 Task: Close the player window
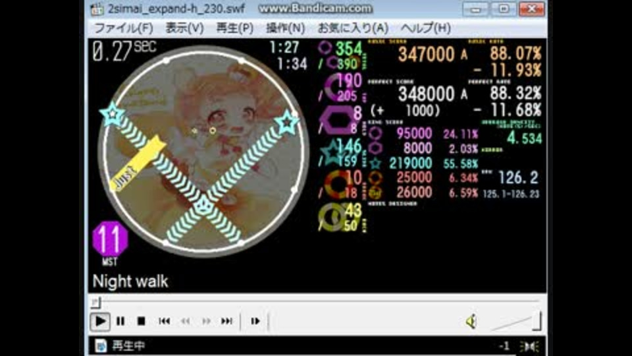pos(532,9)
